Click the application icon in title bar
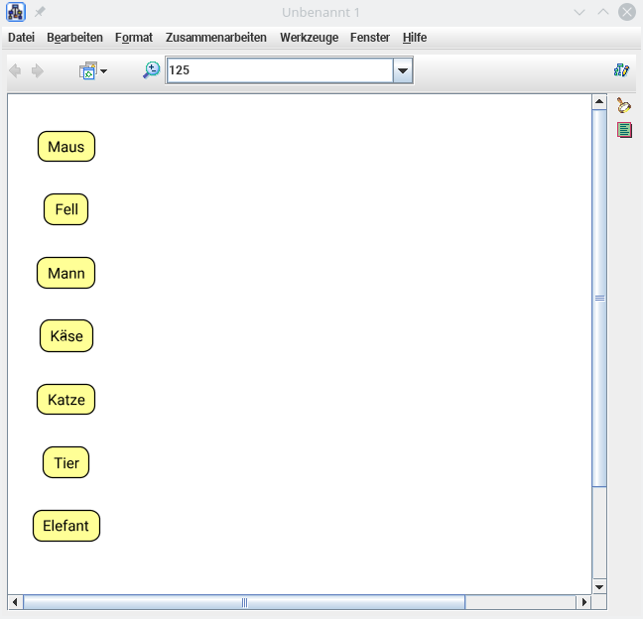The height and width of the screenshot is (619, 643). (16, 12)
